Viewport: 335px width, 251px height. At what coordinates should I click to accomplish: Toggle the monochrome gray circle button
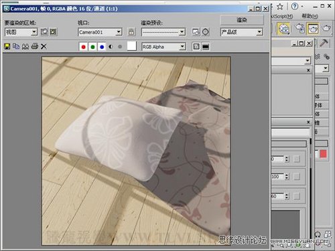(x=120, y=47)
